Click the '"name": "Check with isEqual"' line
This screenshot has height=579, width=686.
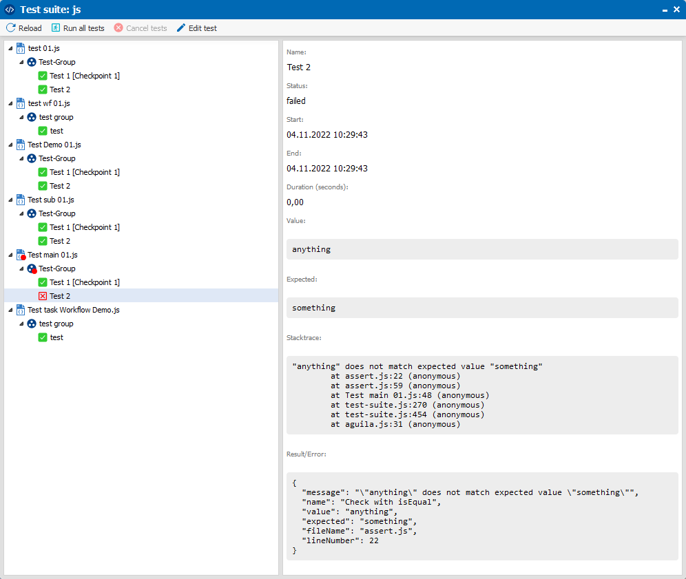pos(371,502)
